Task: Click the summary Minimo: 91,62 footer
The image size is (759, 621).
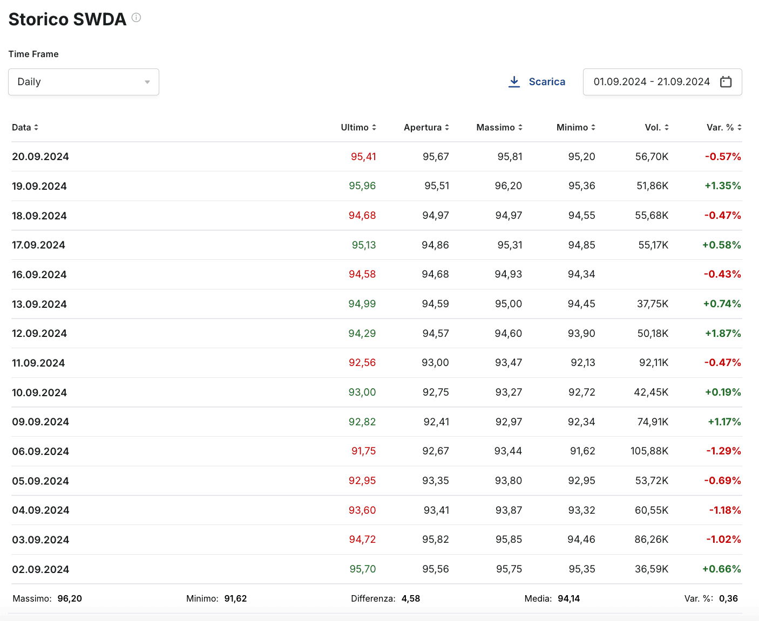Action: 216,599
